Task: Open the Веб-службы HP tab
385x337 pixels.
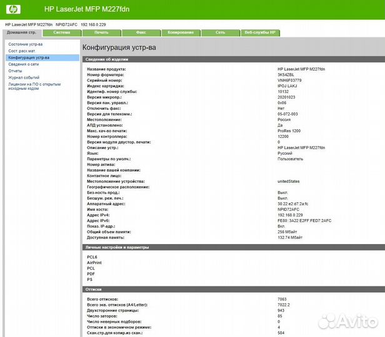Action: (x=260, y=32)
